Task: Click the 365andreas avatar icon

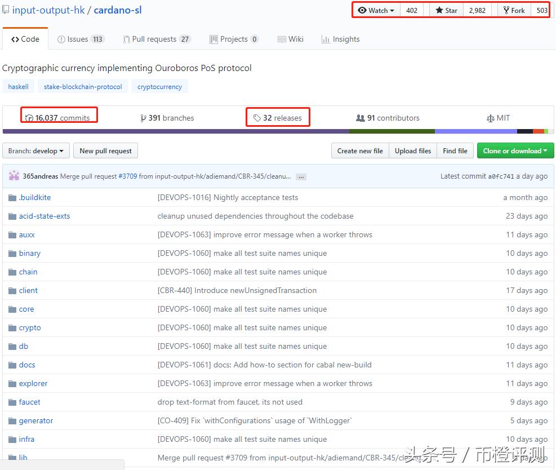Action: [x=14, y=176]
